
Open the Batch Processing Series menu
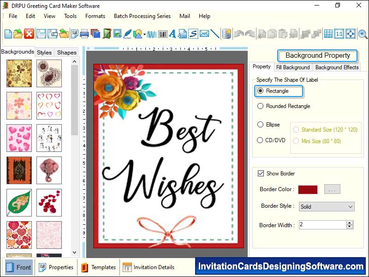(142, 16)
